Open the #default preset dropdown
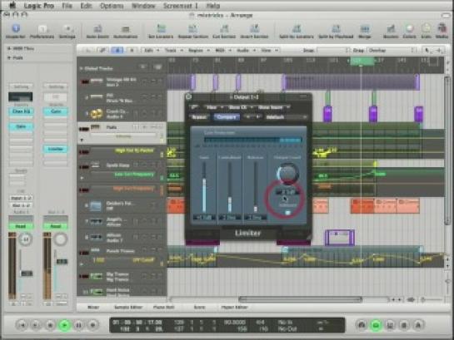The height and width of the screenshot is (340, 454). (286, 117)
